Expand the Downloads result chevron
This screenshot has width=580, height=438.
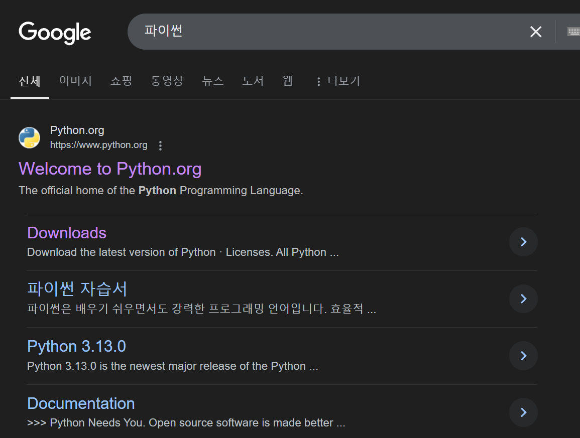coord(523,242)
